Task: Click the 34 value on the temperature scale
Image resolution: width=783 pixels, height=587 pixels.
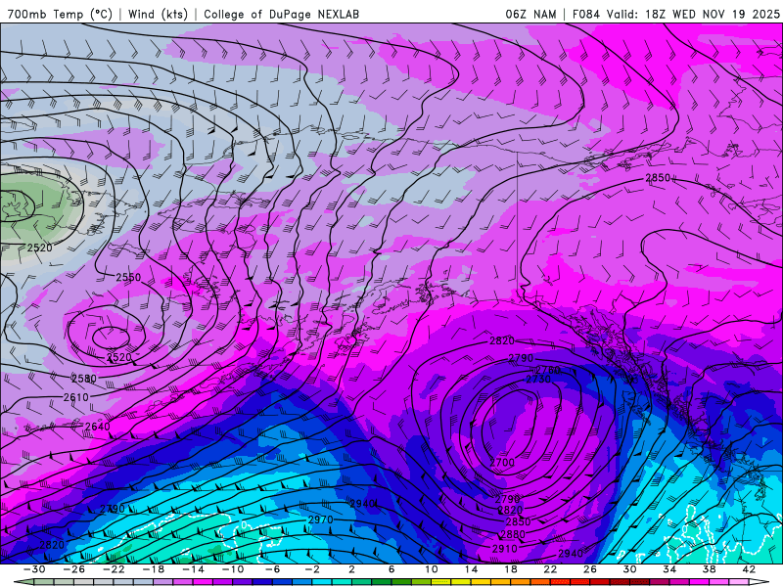Action: tap(669, 569)
